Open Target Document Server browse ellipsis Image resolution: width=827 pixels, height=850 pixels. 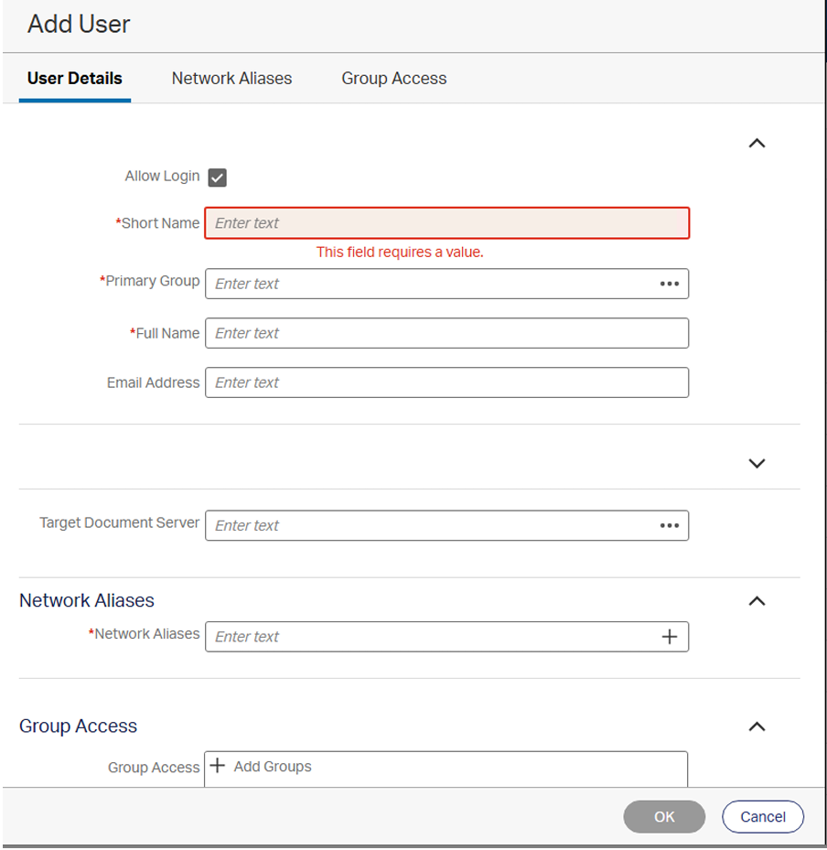[x=670, y=525]
